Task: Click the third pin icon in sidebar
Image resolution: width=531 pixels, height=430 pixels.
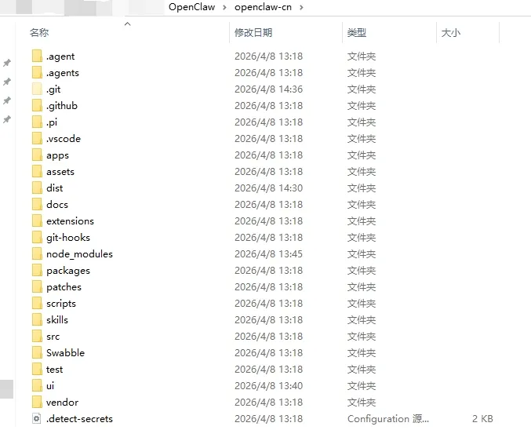Action: click(x=7, y=100)
